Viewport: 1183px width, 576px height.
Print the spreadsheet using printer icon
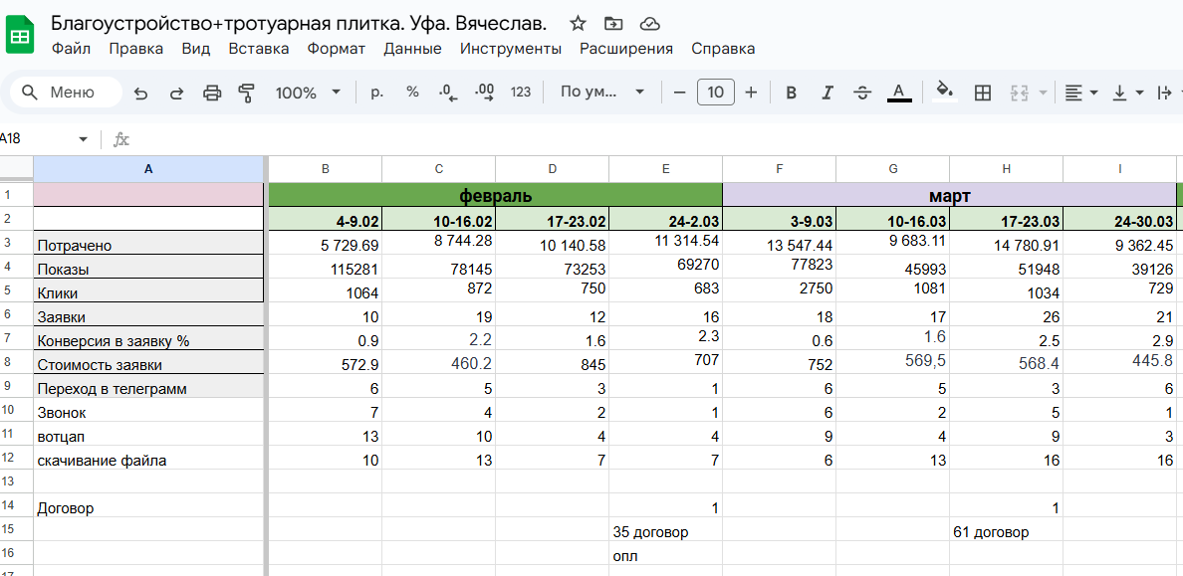212,93
